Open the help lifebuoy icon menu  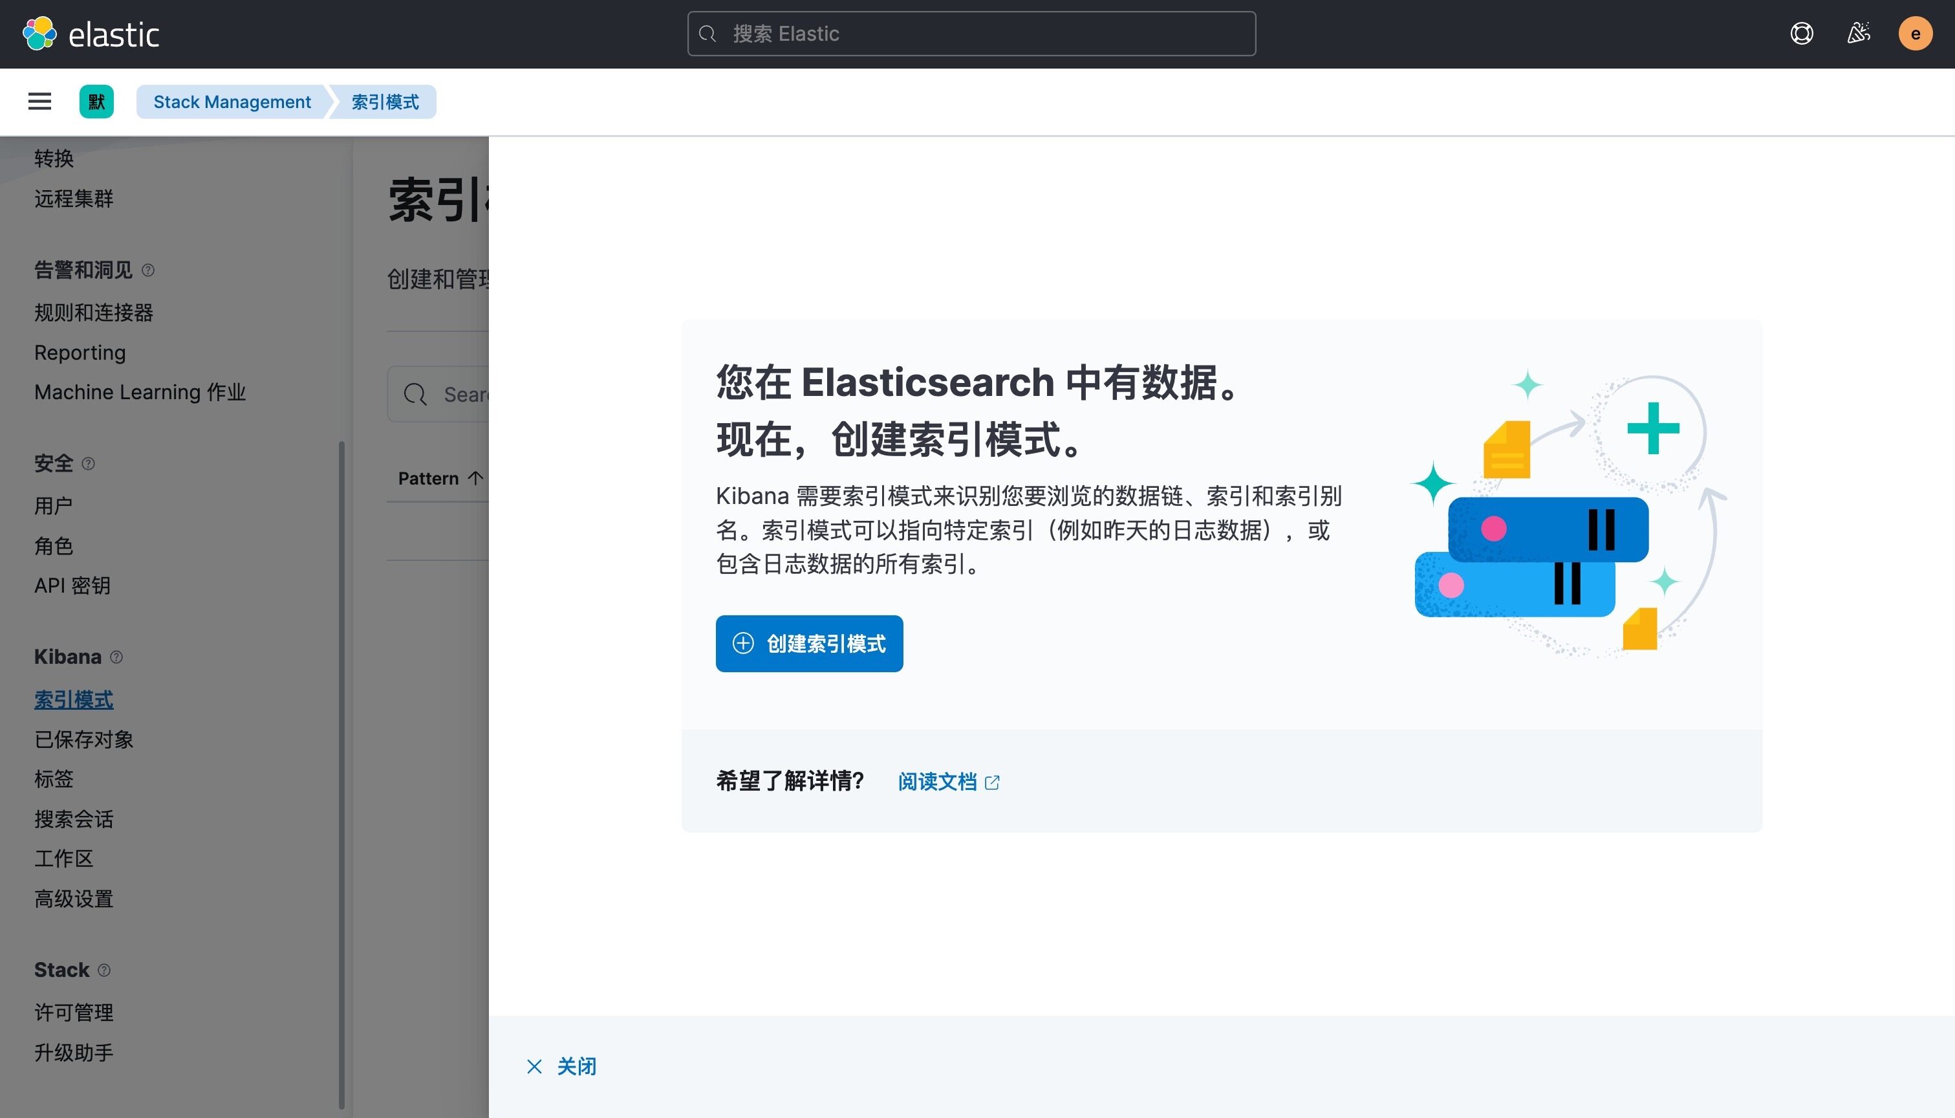click(1801, 34)
